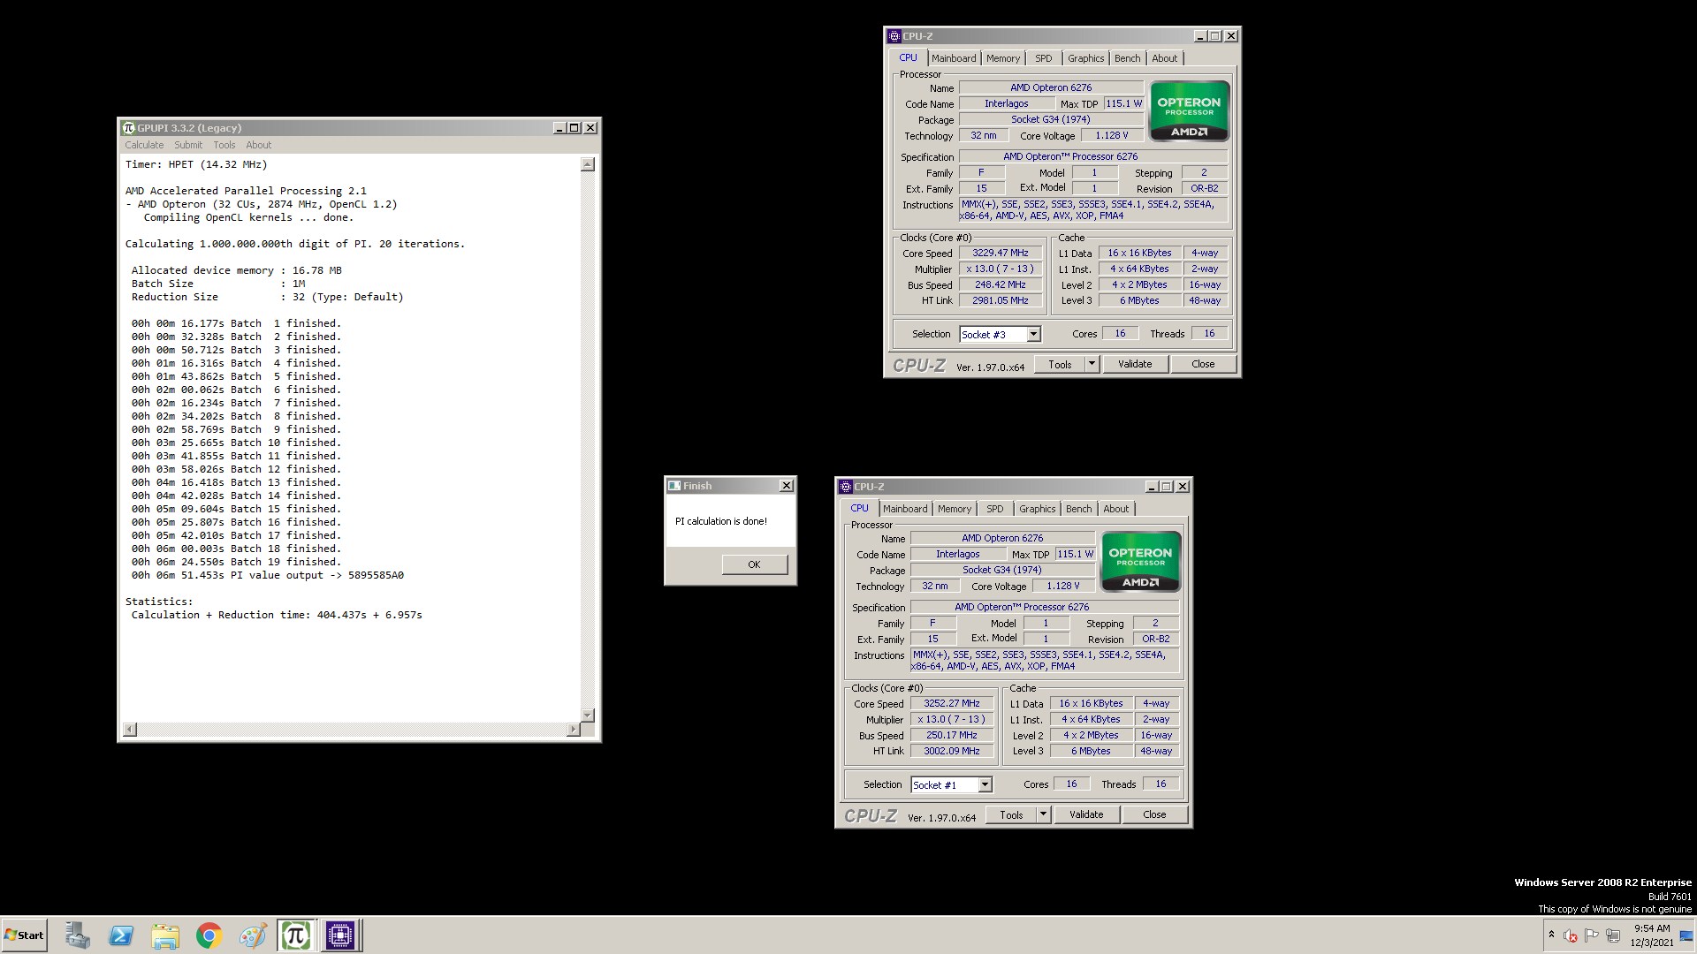1697x954 pixels.
Task: Show hidden tray icons chevron
Action: tap(1551, 935)
